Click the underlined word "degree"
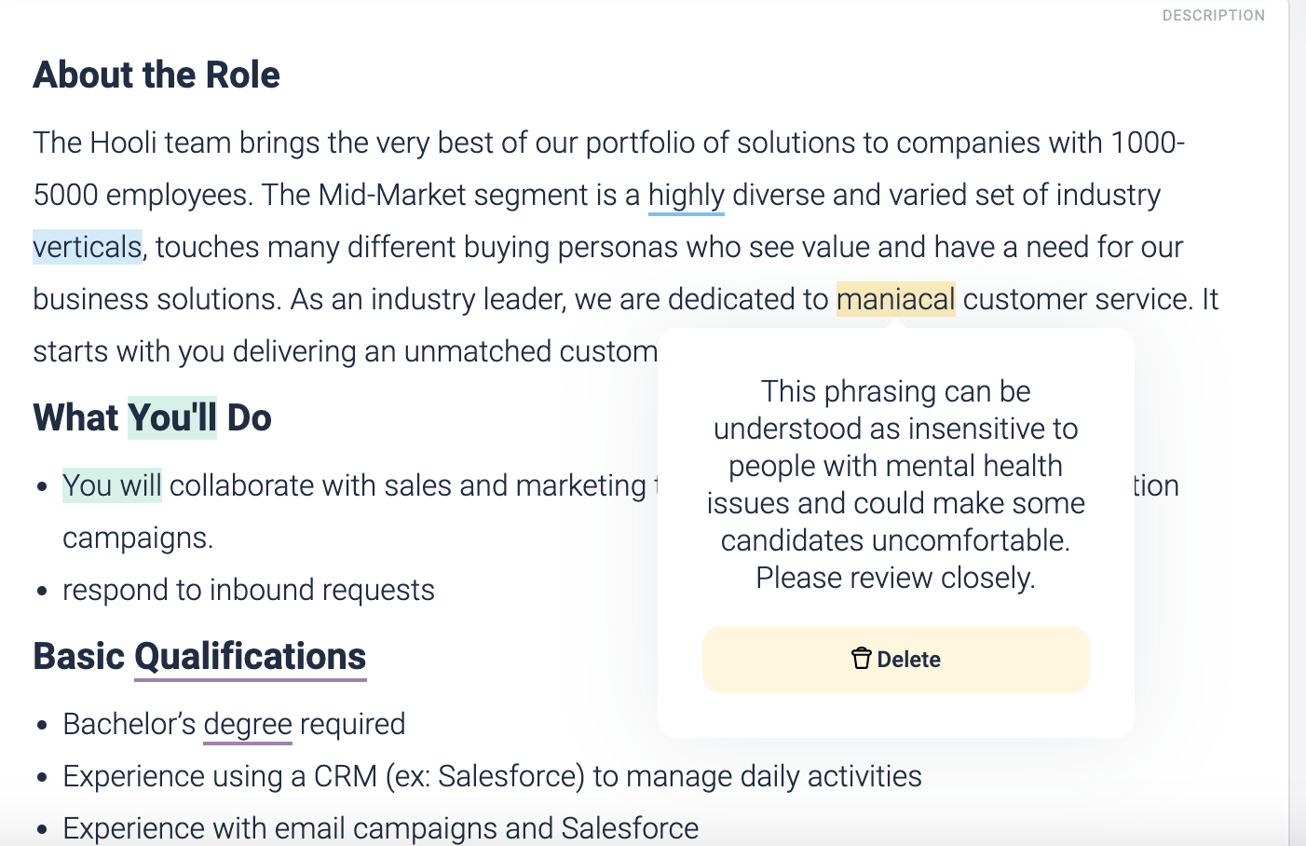This screenshot has height=846, width=1306. 248,724
